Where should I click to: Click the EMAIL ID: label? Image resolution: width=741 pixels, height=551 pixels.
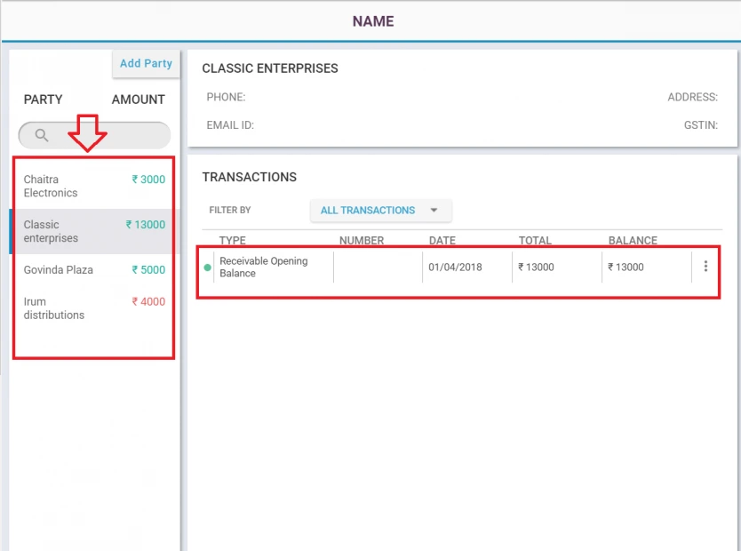click(230, 125)
